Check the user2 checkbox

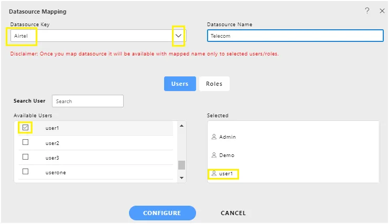click(x=25, y=142)
